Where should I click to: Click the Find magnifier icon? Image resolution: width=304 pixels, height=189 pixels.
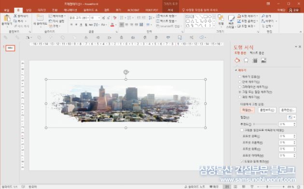coord(263,16)
